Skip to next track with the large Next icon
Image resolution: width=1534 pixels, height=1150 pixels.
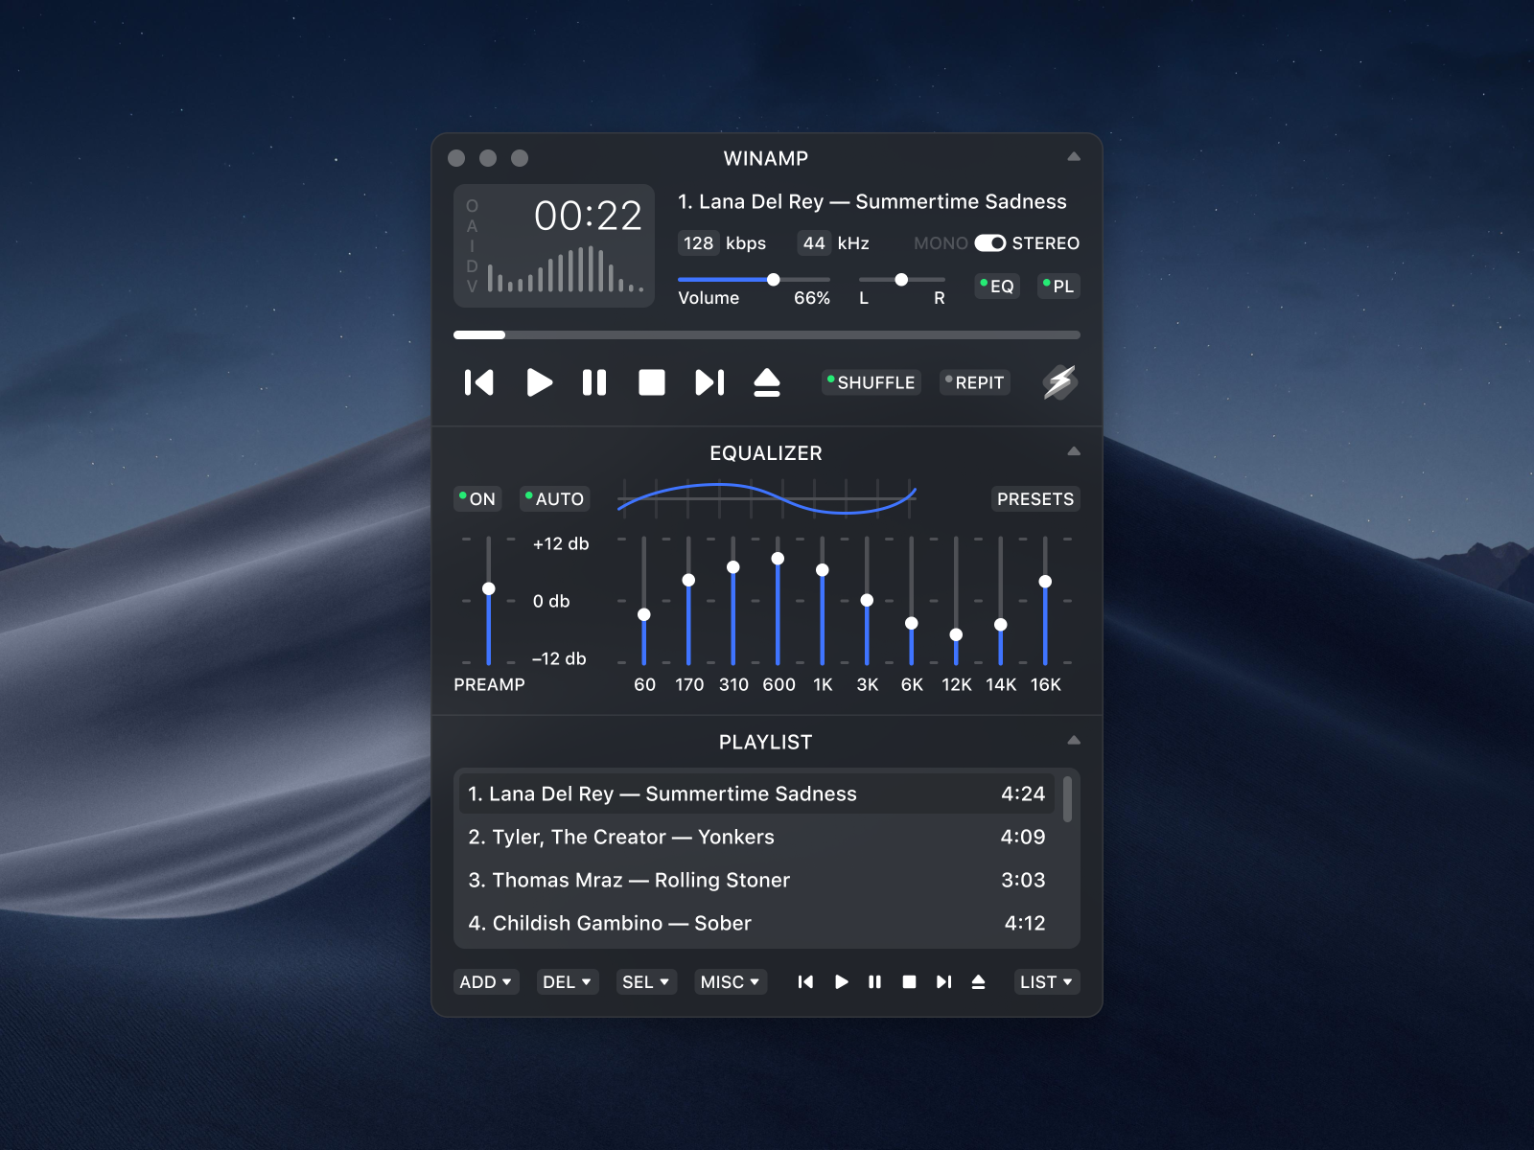coord(709,382)
